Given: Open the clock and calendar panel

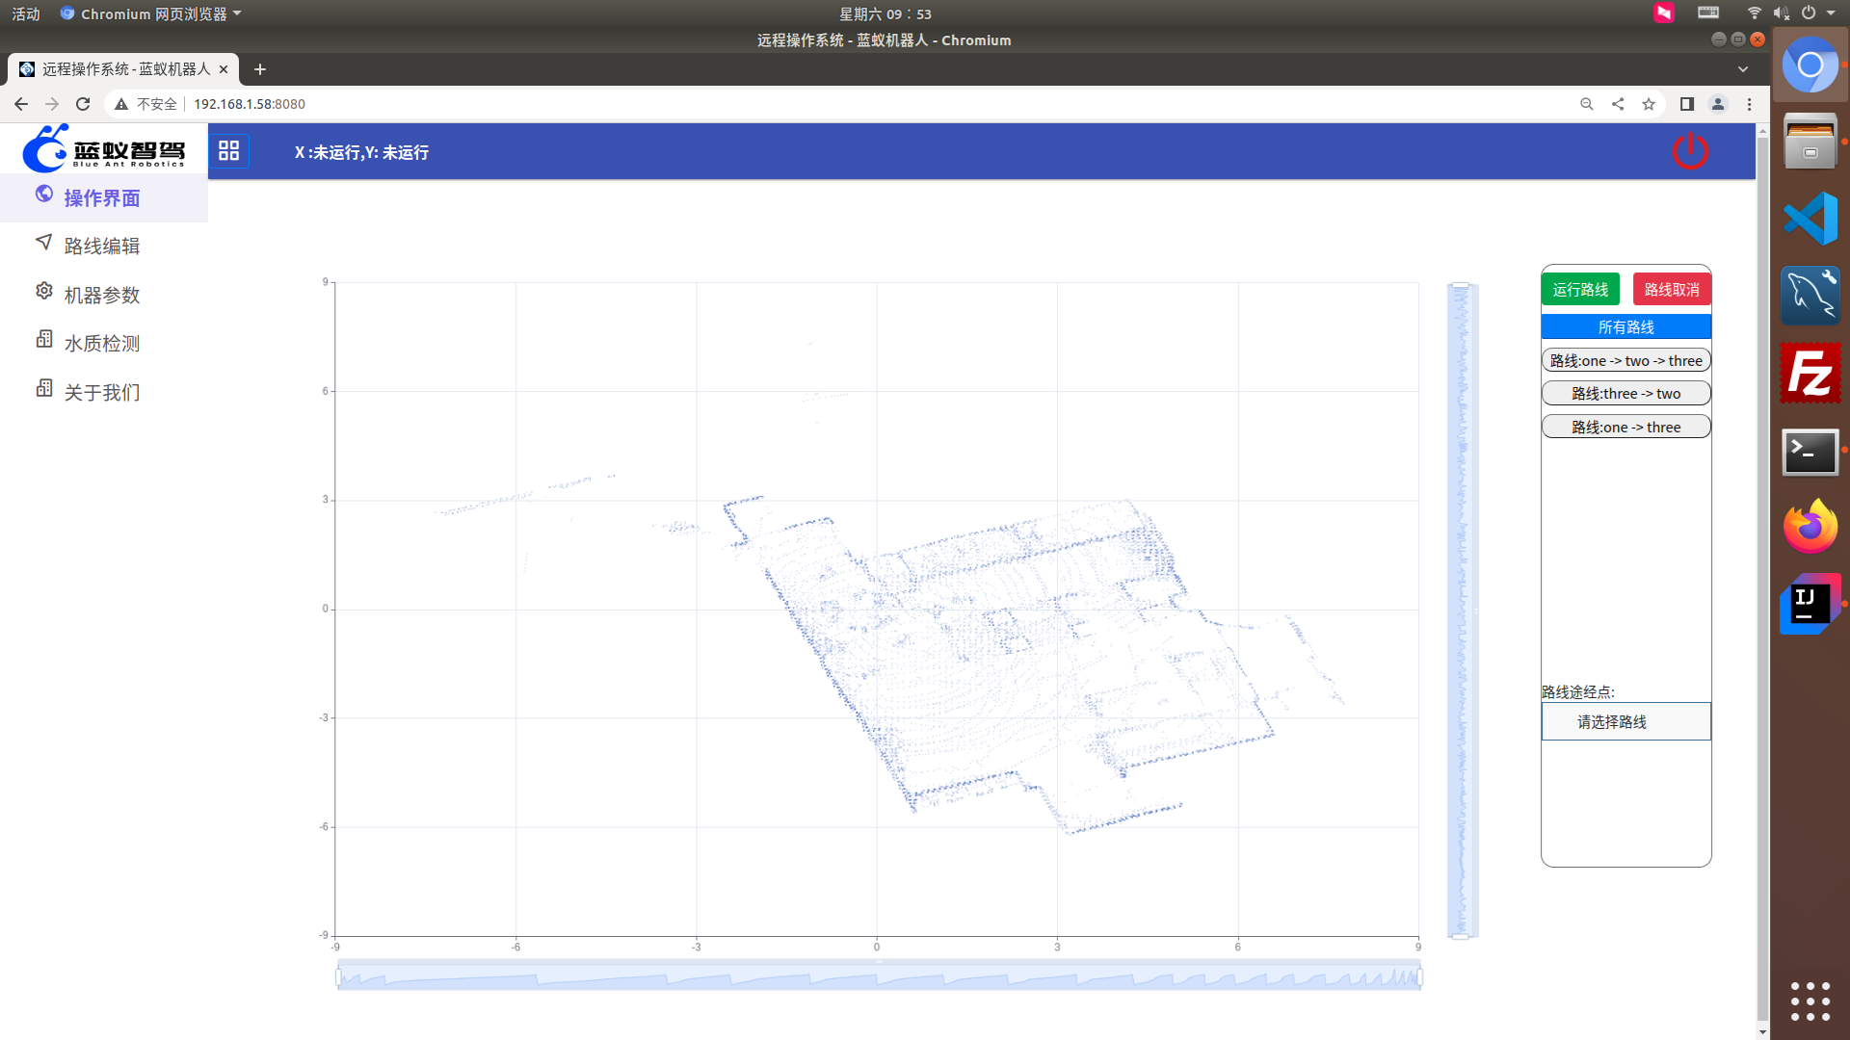Looking at the screenshot, I should click(x=885, y=13).
